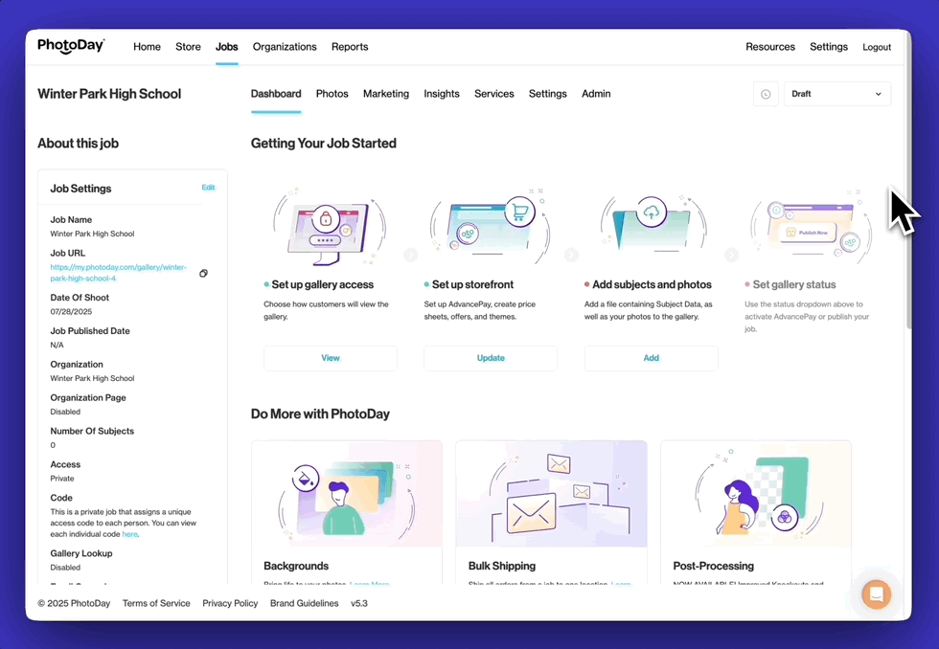Click the storefront shopping cart illustration
This screenshot has width=939, height=649.
pos(491,227)
